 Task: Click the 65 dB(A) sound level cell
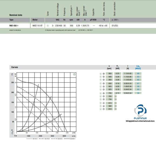[138, 80]
